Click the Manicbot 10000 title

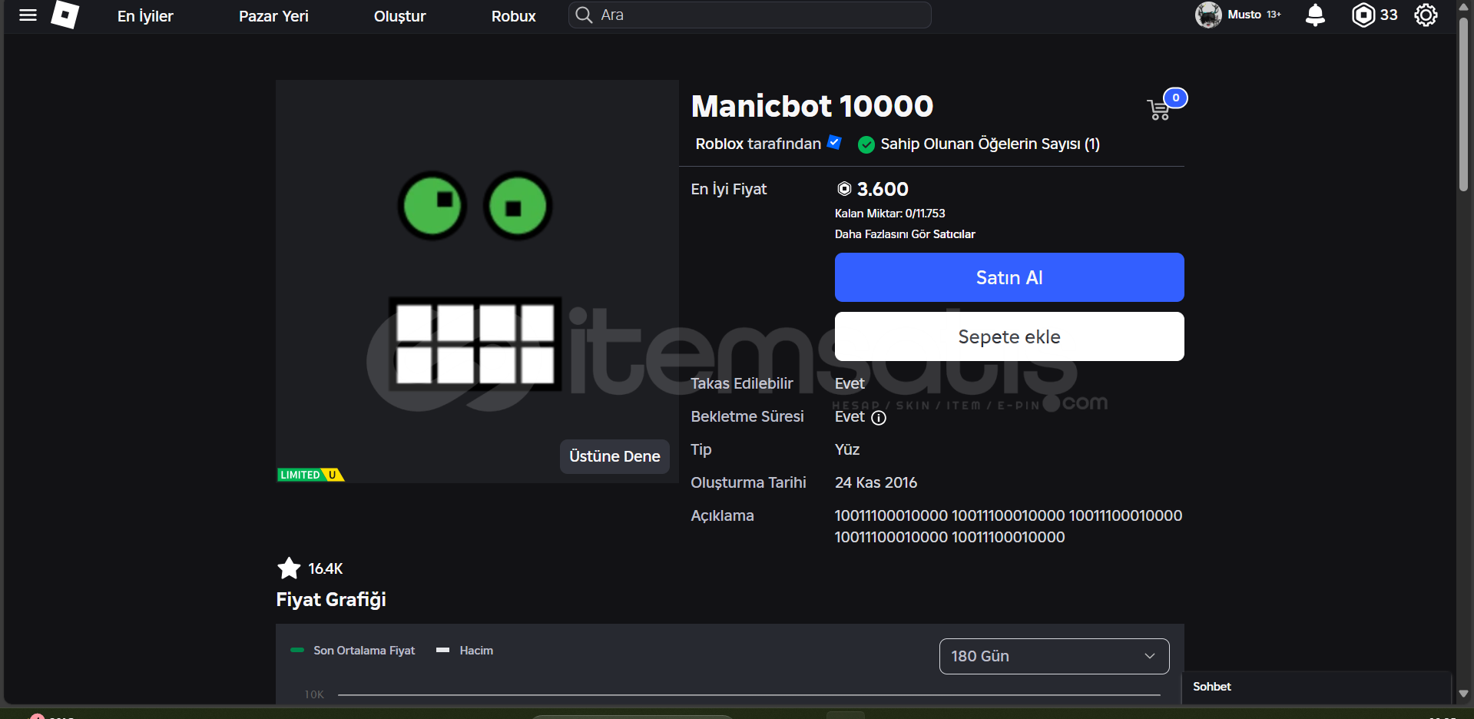click(812, 106)
